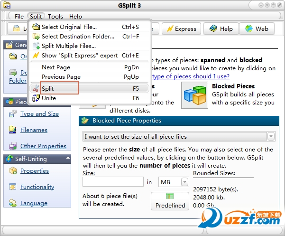Open Filenames page link

click(34, 130)
